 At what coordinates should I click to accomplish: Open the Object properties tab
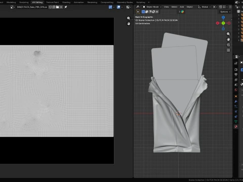pos(236,97)
